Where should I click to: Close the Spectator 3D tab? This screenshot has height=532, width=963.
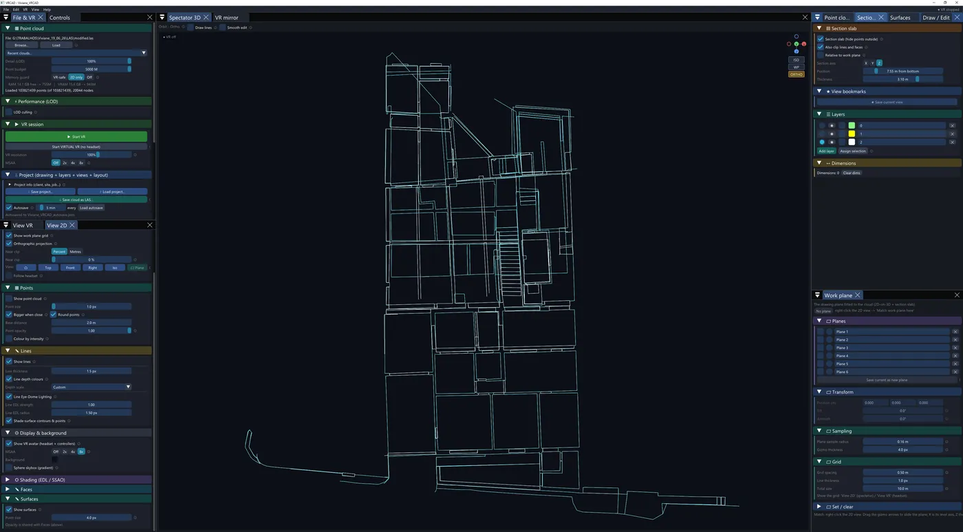click(x=206, y=17)
